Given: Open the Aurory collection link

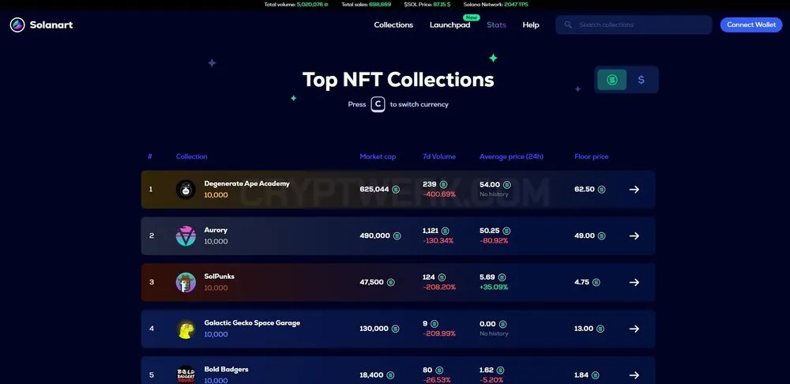Looking at the screenshot, I should pos(216,230).
